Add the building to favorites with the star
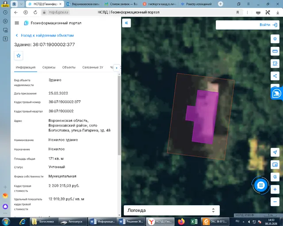This screenshot has height=226, width=283. (19, 56)
